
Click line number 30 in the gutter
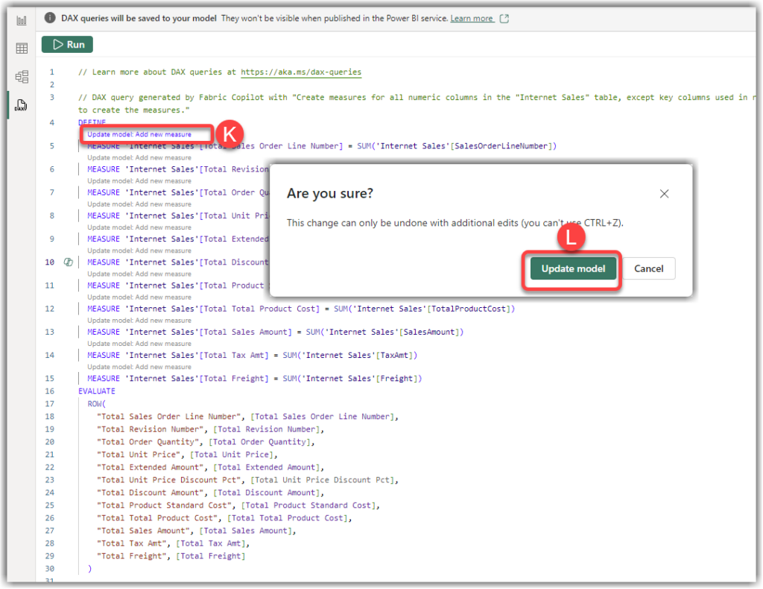50,569
